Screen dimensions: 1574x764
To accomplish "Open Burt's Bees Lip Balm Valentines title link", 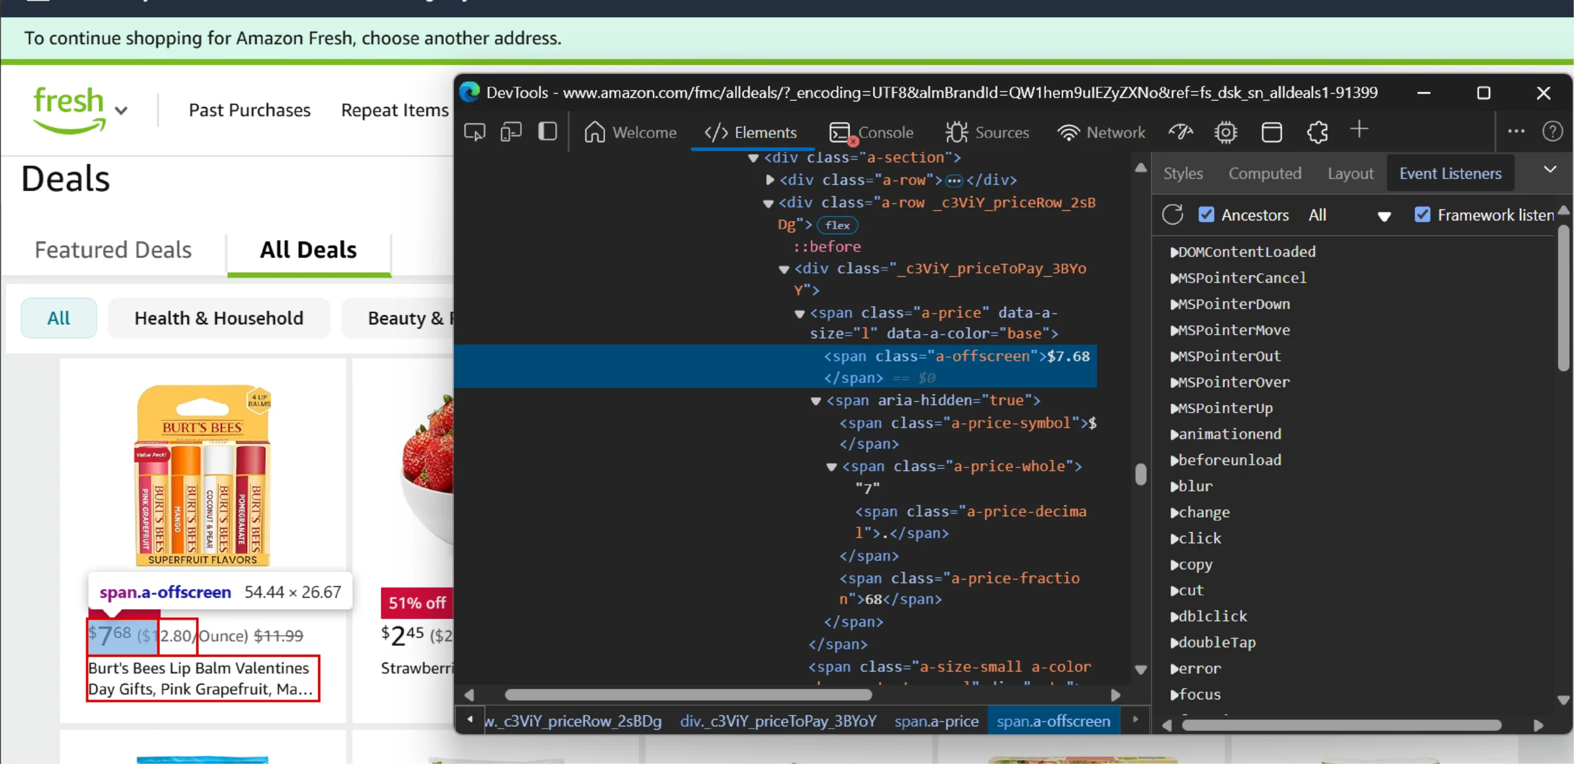I will [x=201, y=678].
